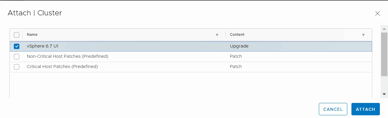The image size is (388, 118).
Task: Click the scrollbar up arrow
Action: 384,29
